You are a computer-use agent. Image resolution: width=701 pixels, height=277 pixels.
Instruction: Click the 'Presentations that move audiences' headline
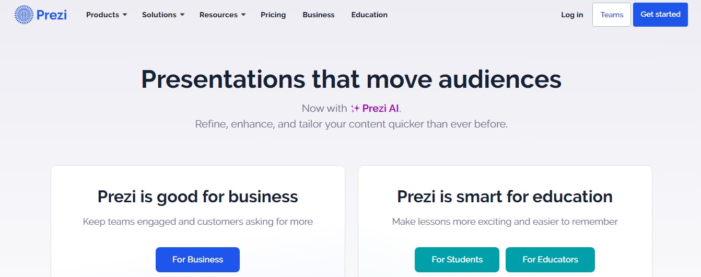point(351,79)
